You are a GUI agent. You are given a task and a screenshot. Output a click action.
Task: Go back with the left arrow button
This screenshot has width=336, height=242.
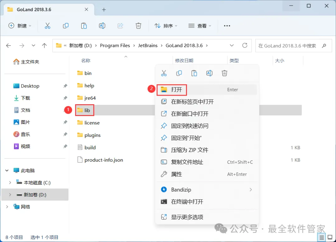pyautogui.click(x=9, y=46)
